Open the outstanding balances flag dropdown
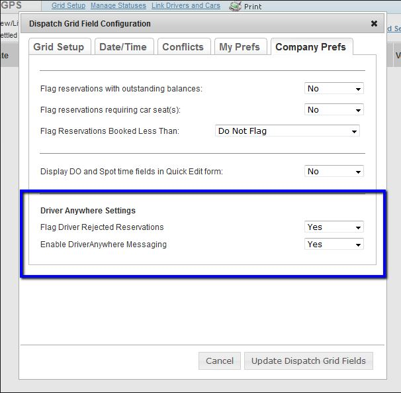Screen dimensions: 401x393 334,89
